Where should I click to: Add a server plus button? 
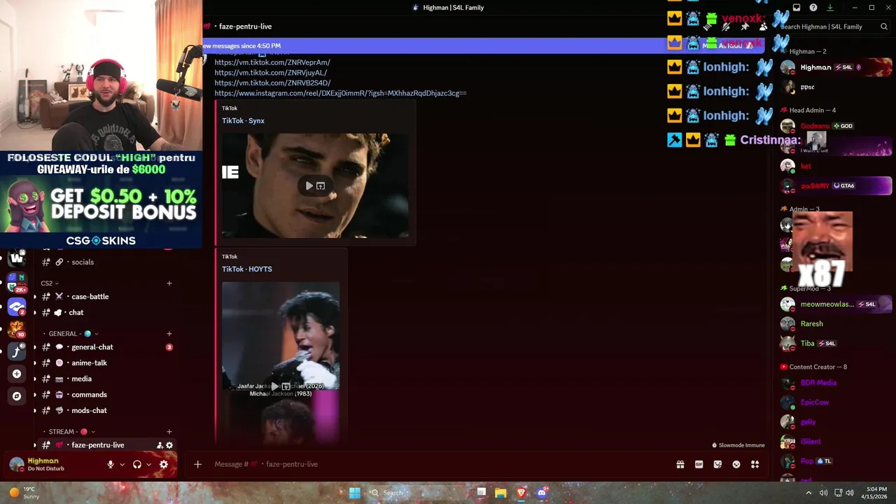coord(17,374)
